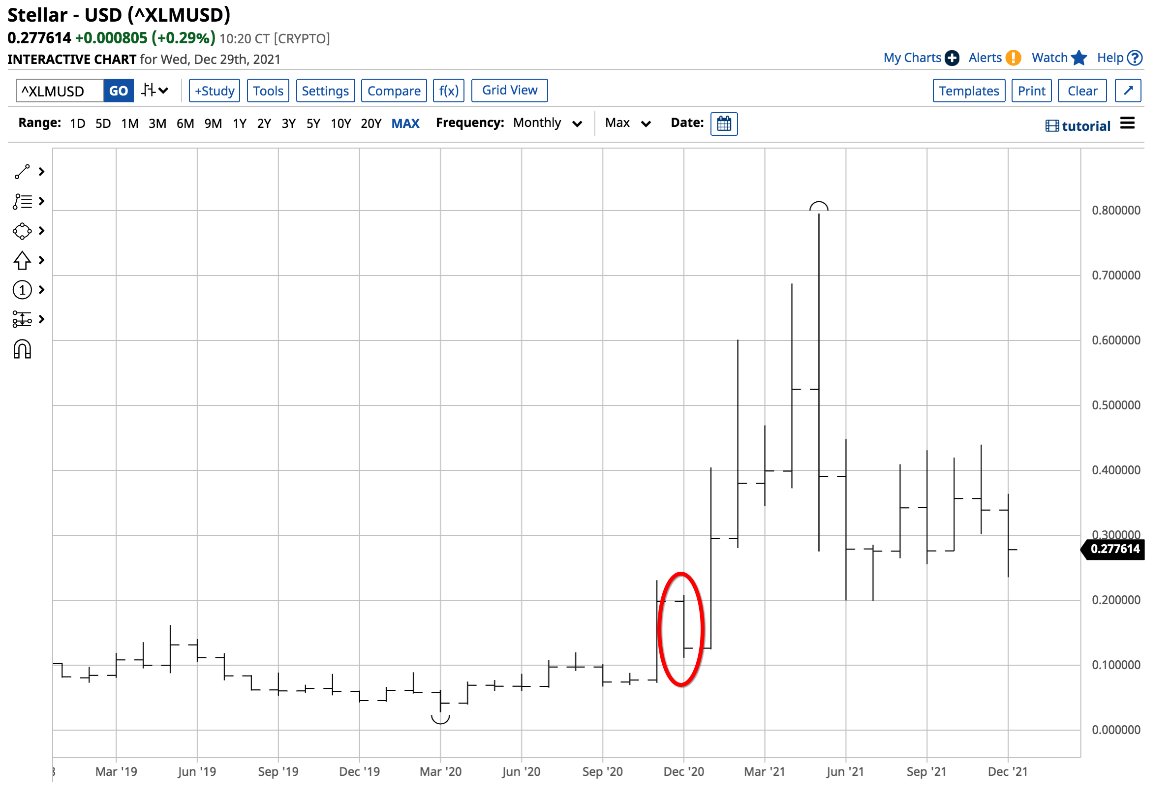
Task: Click the +Study button
Action: coord(215,91)
